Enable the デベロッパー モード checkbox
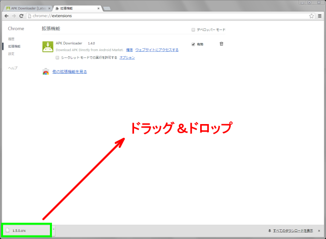This screenshot has height=239, width=326. [193, 29]
